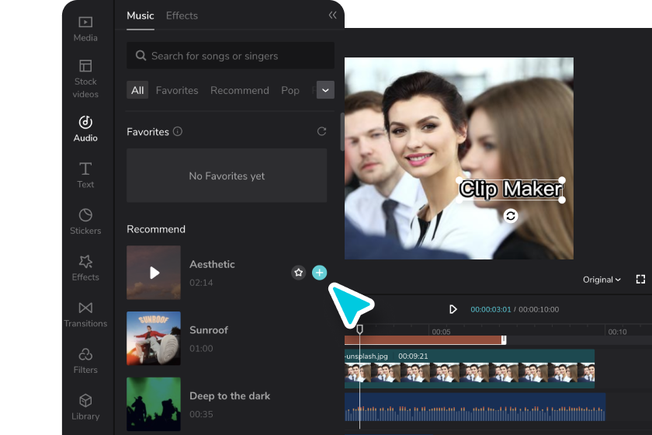652x435 pixels.
Task: Click the 00:05 ruler mark
Action: tap(441, 332)
